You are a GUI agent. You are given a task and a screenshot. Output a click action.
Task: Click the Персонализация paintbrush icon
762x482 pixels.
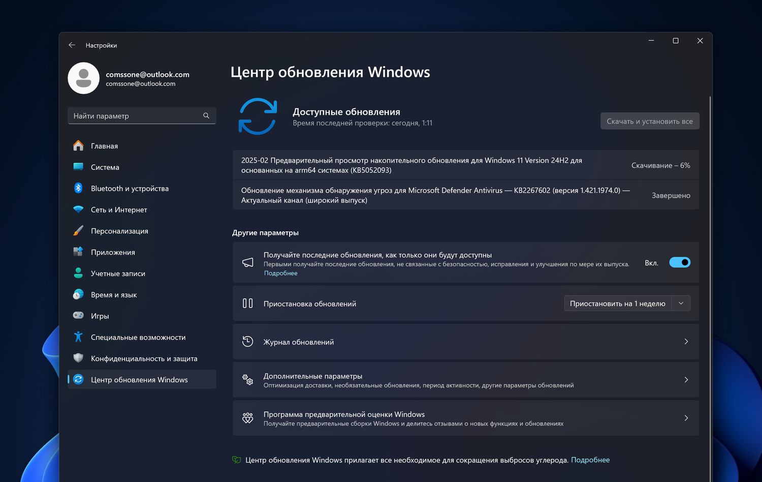pyautogui.click(x=78, y=231)
